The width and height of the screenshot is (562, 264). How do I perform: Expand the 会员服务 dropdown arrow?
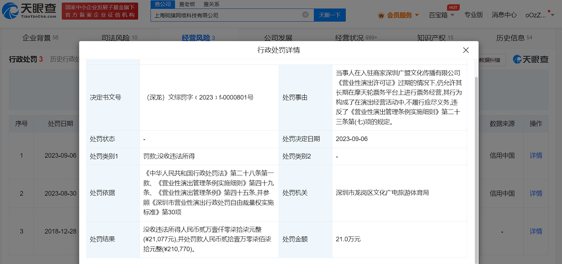click(417, 15)
